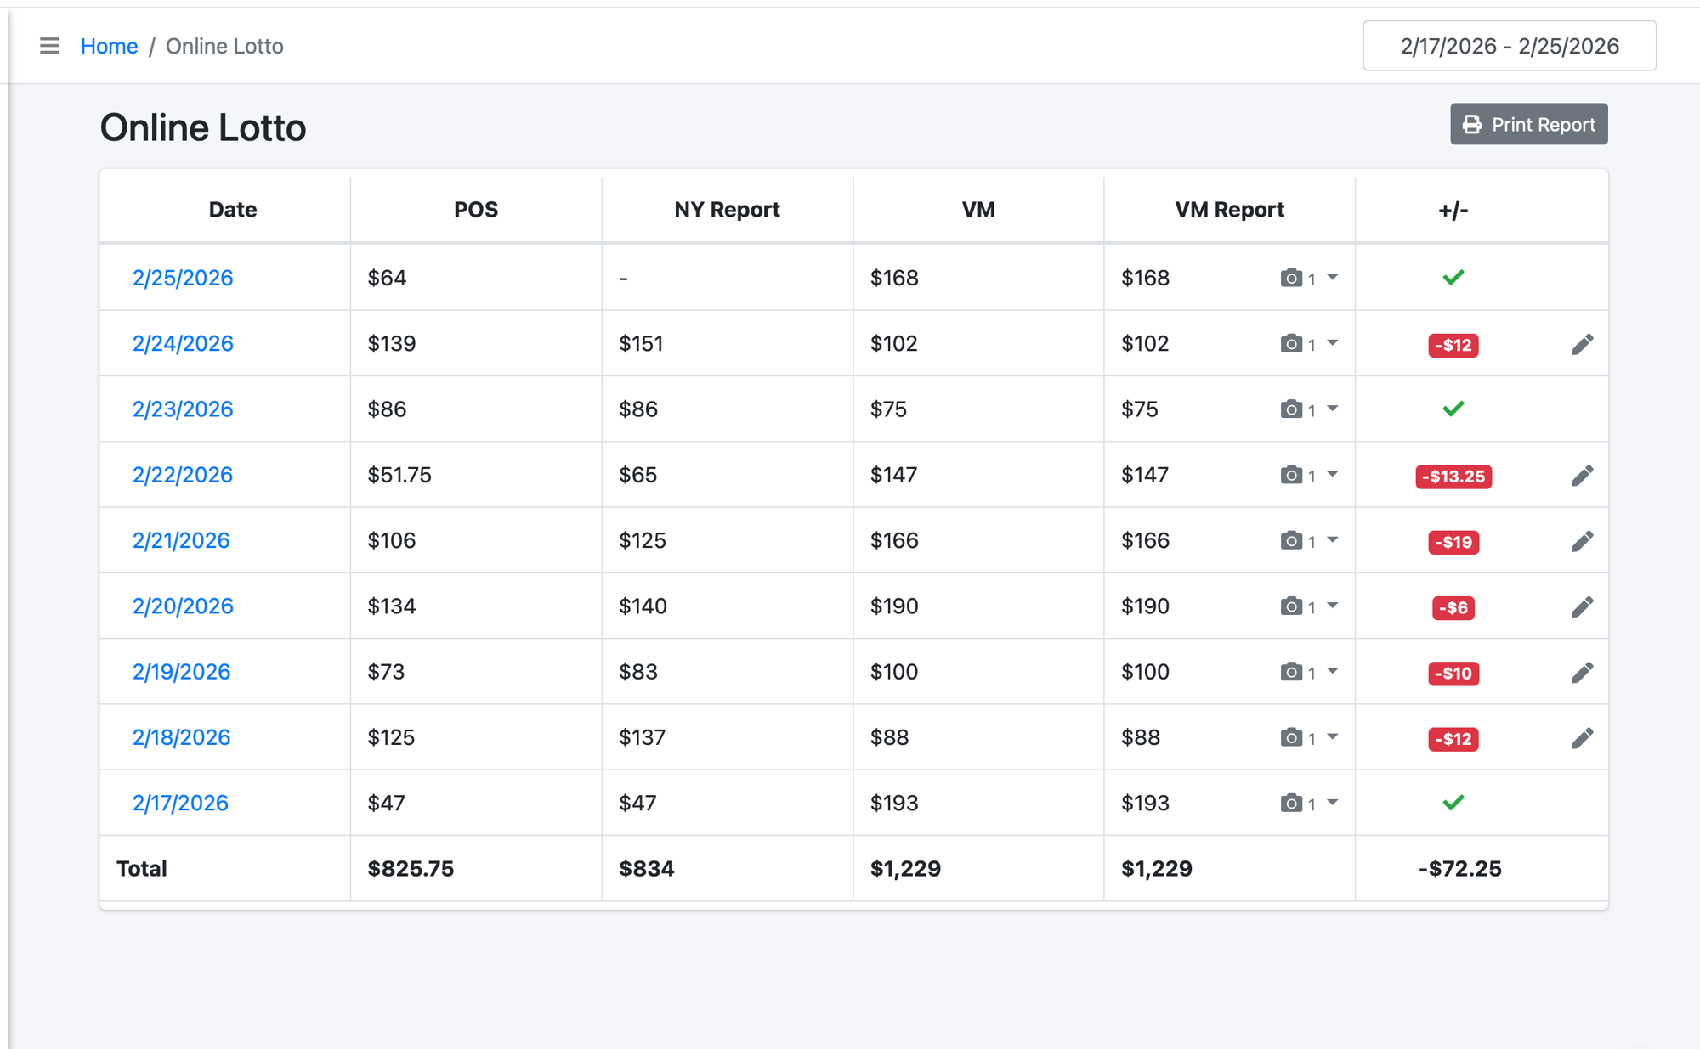Open the date range picker 2/17/2026 - 2/25/2026
Viewport: 1700px width, 1049px height.
(1509, 46)
